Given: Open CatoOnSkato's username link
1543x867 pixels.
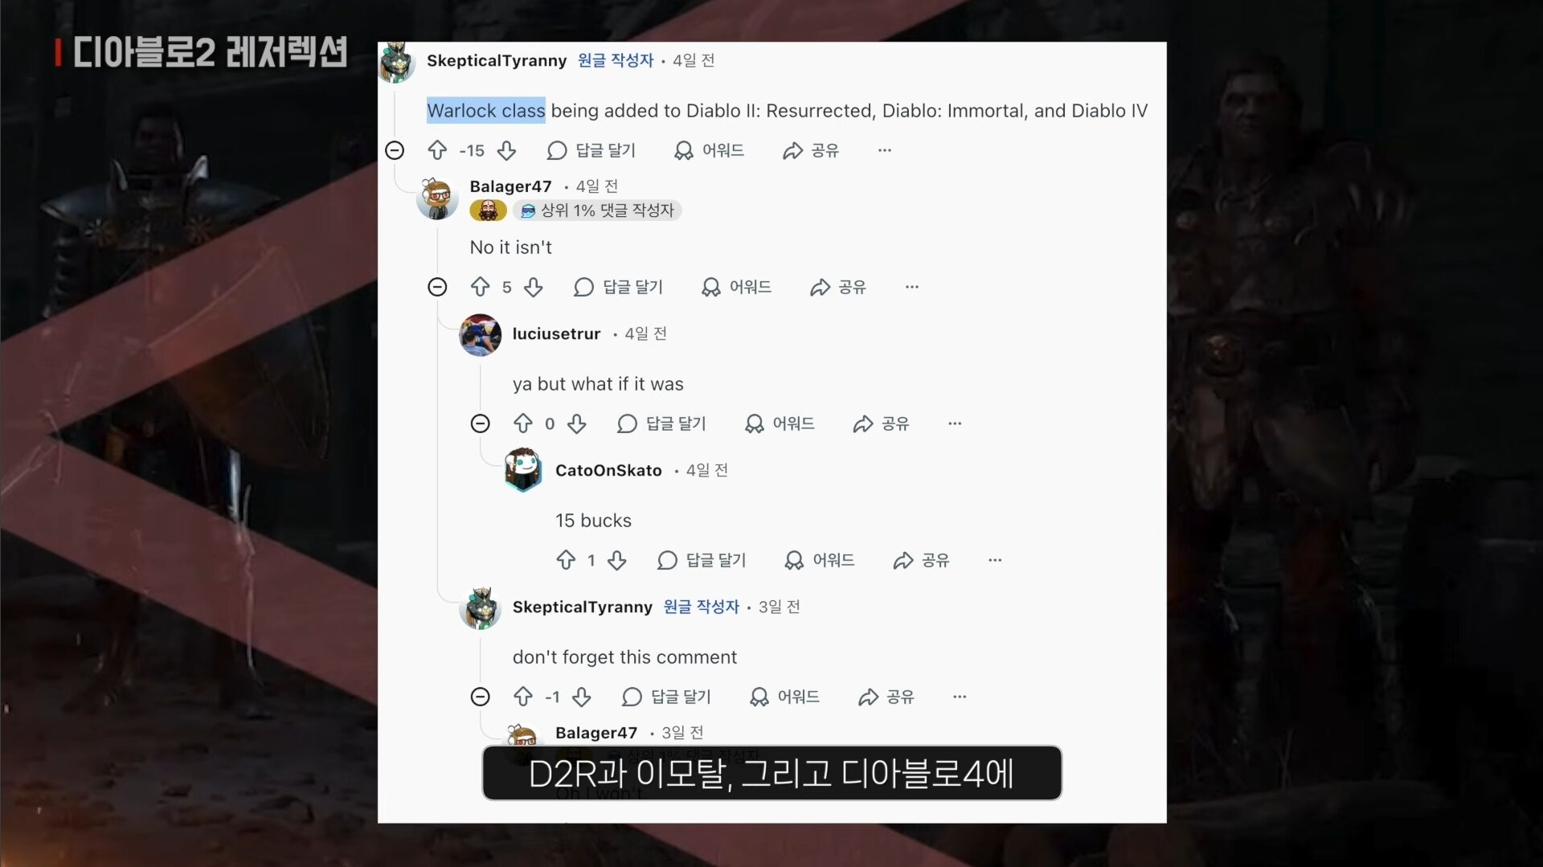Looking at the screenshot, I should coord(608,470).
